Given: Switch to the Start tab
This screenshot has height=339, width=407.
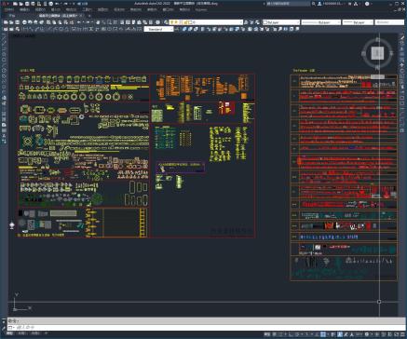Looking at the screenshot, I should [12, 16].
